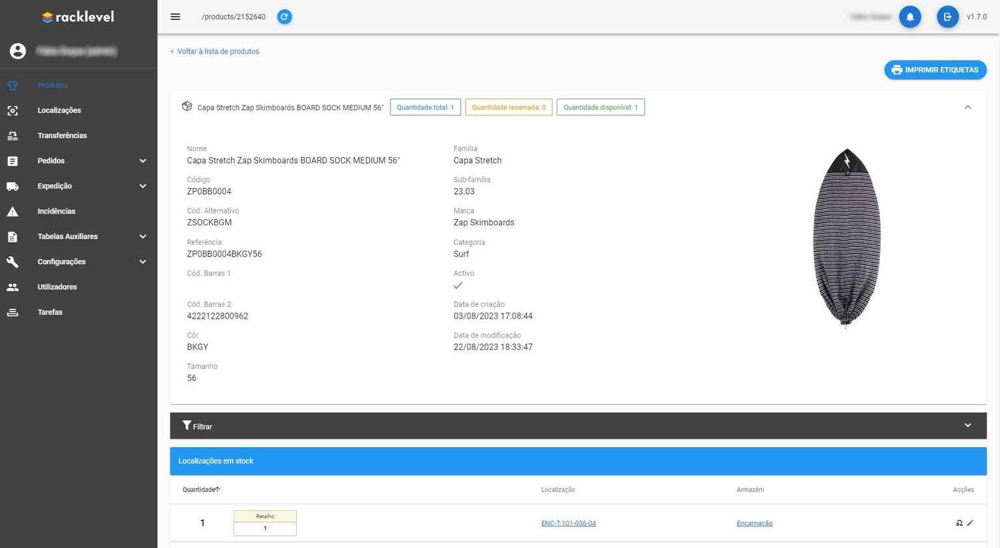1000x548 pixels.
Task: Click the Expedição truck icon
Action: tap(12, 186)
